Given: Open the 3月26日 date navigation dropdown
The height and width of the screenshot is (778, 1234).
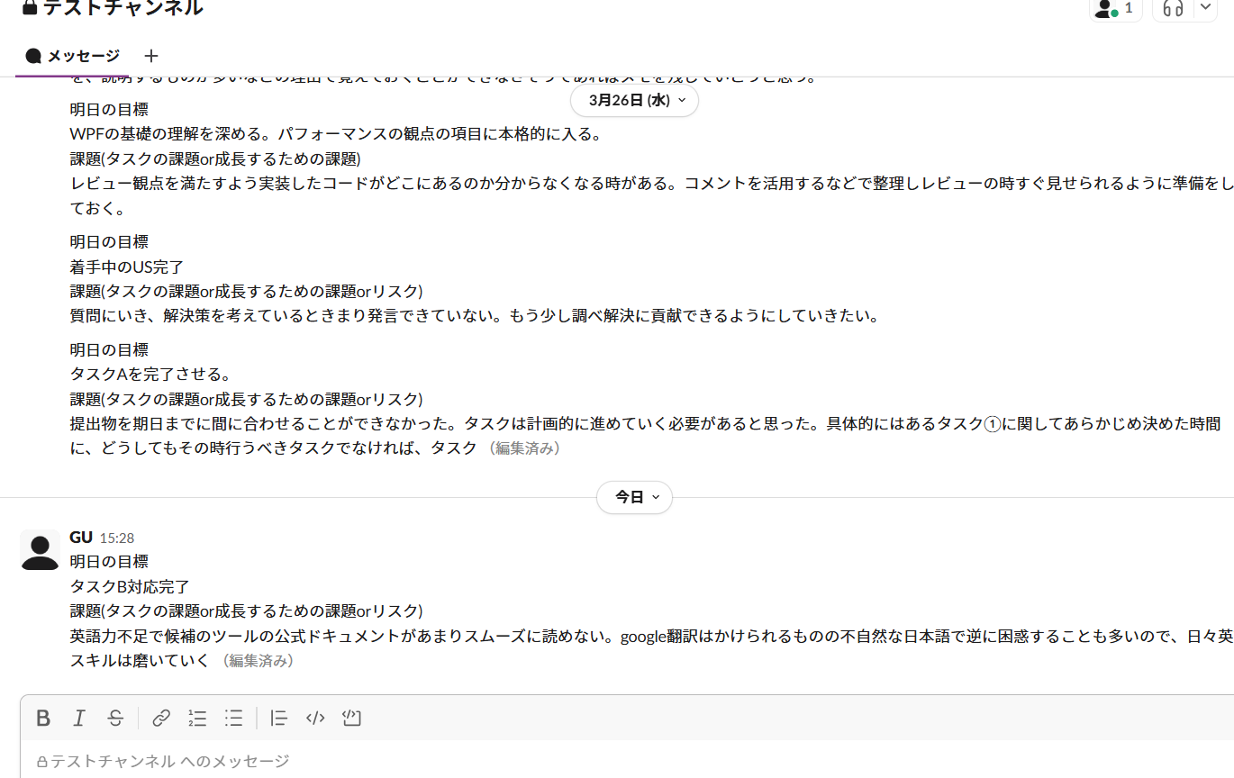Looking at the screenshot, I should 634,101.
